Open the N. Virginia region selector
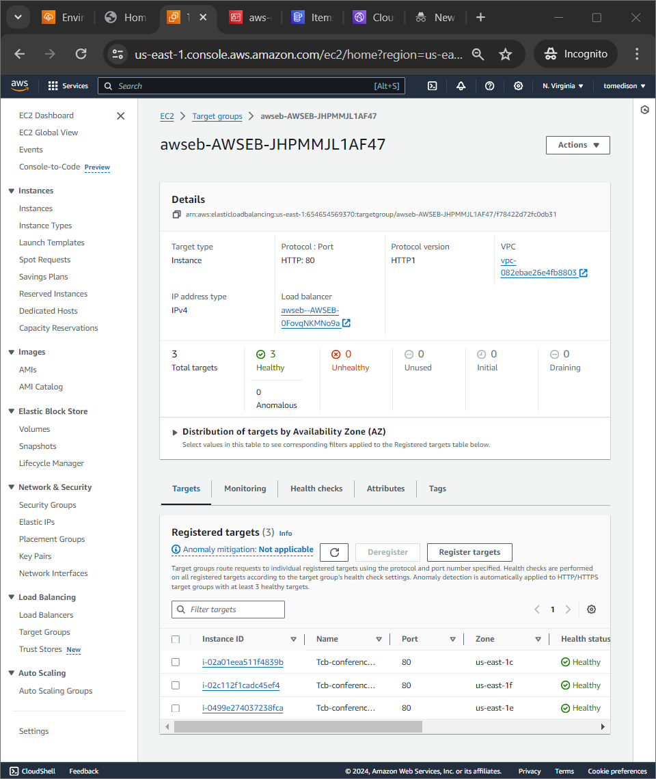Image resolution: width=656 pixels, height=779 pixels. [x=563, y=86]
